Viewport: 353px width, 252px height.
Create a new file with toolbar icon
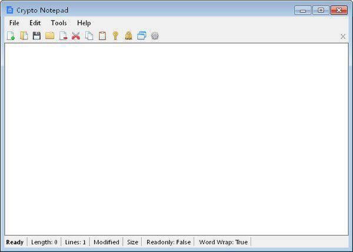[x=11, y=36]
